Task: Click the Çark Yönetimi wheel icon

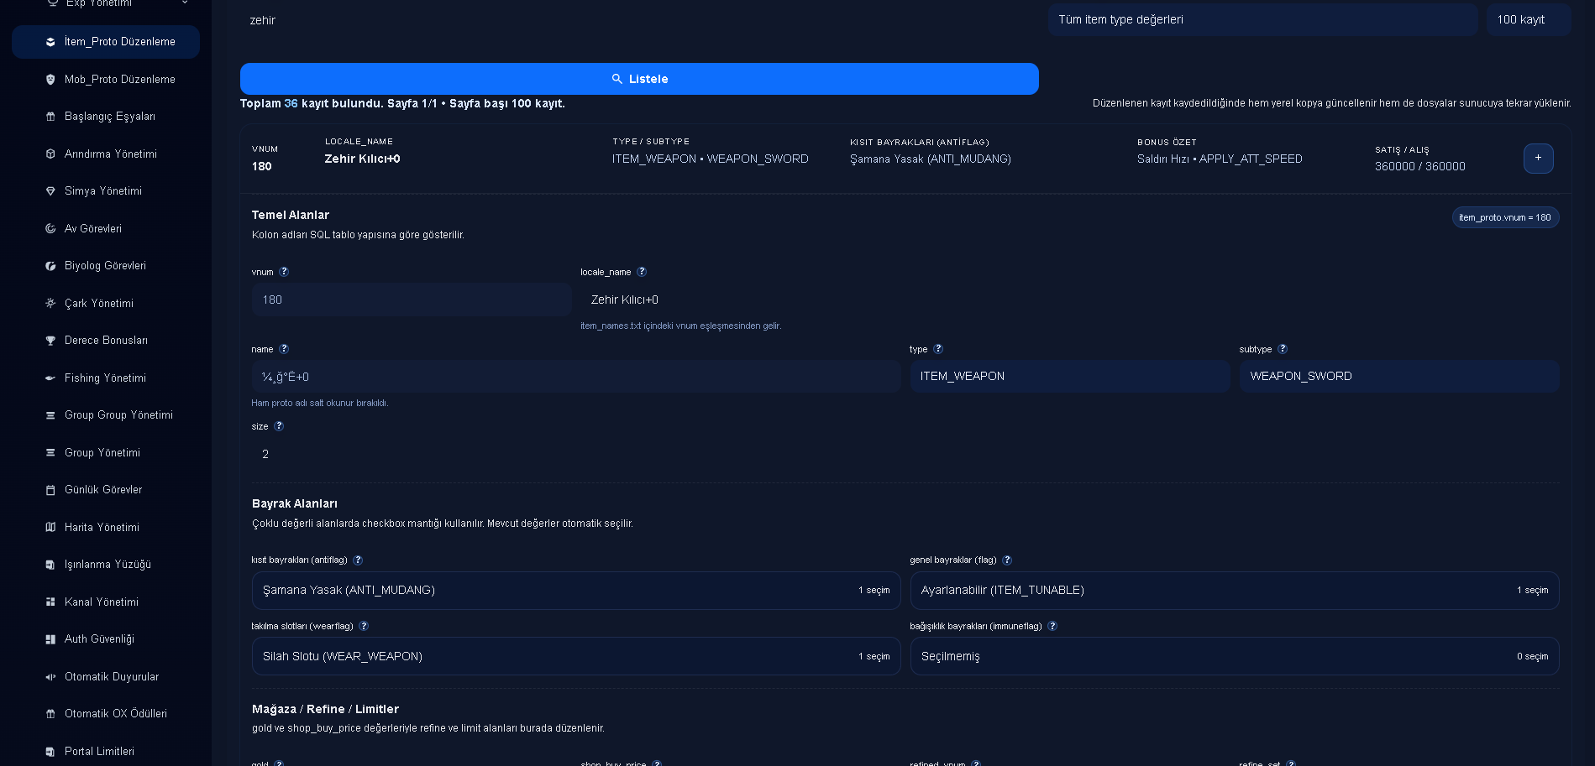Action: click(50, 304)
